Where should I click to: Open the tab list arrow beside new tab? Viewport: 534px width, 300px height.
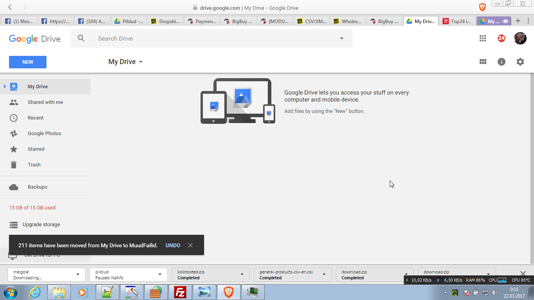[527, 21]
